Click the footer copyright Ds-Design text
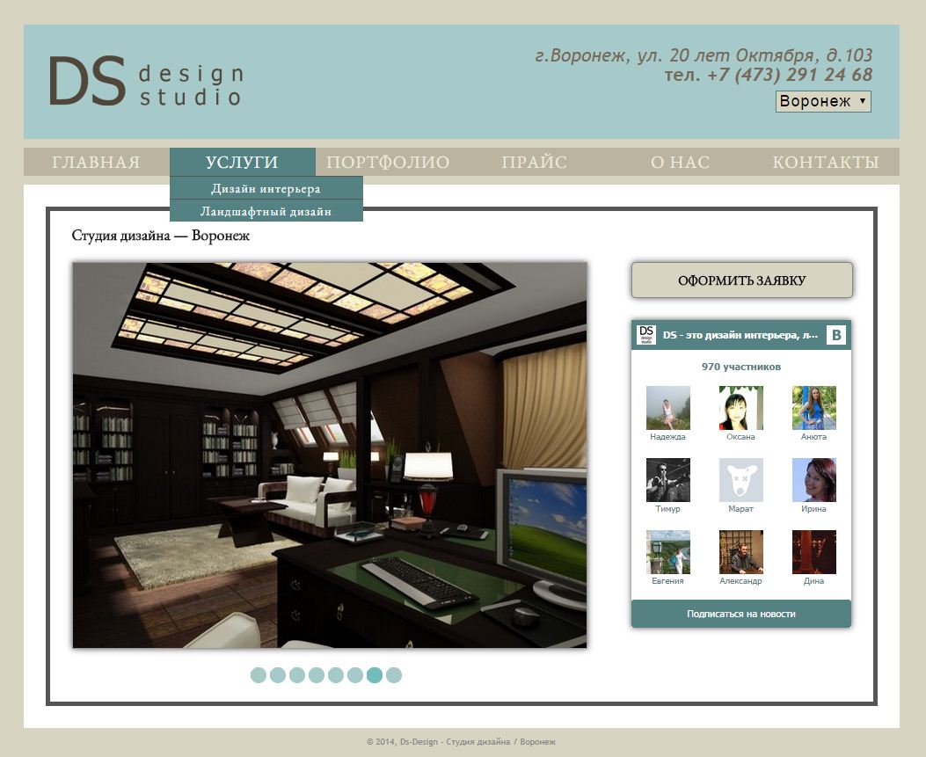Screen dimensions: 926x757 tap(461, 742)
